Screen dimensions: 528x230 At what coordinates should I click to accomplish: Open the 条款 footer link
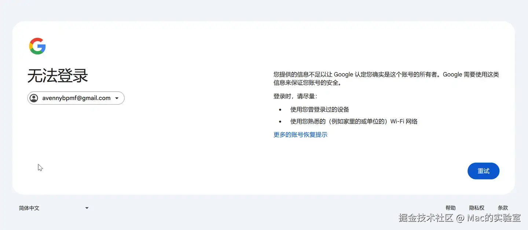503,208
